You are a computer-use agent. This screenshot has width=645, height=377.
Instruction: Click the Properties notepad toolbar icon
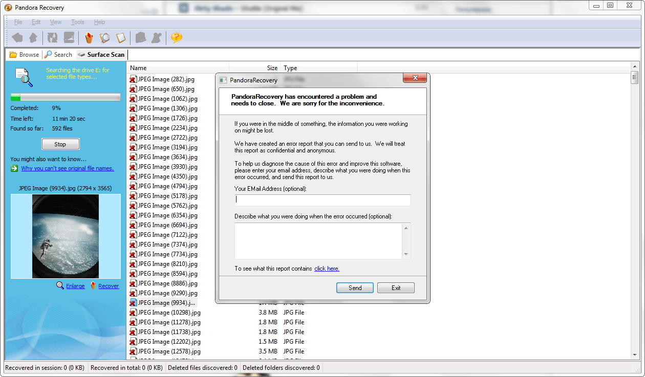(121, 37)
